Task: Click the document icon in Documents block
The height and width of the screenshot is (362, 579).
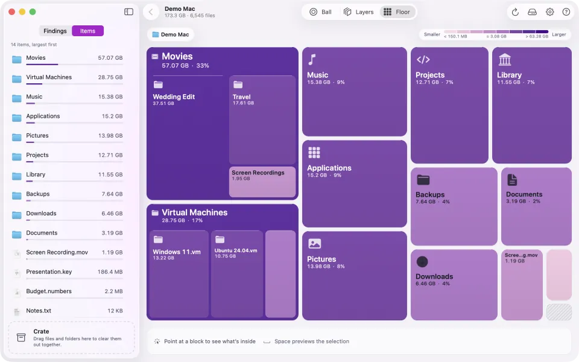Action: coord(512,180)
